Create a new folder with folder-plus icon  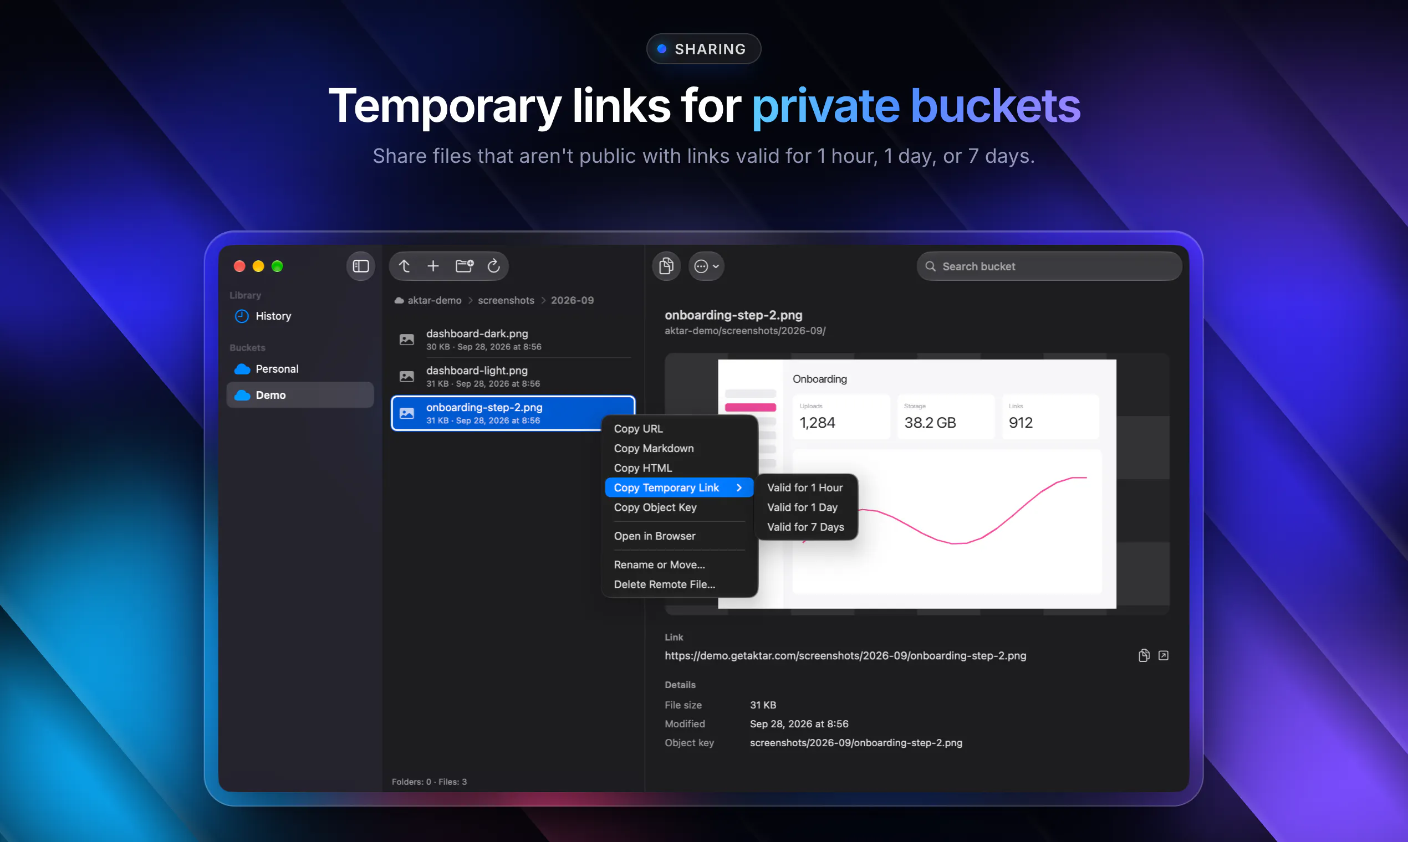point(465,266)
